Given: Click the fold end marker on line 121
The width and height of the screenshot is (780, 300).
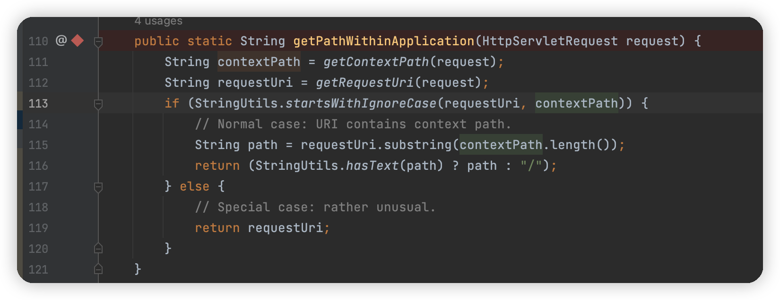Looking at the screenshot, I should [98, 269].
